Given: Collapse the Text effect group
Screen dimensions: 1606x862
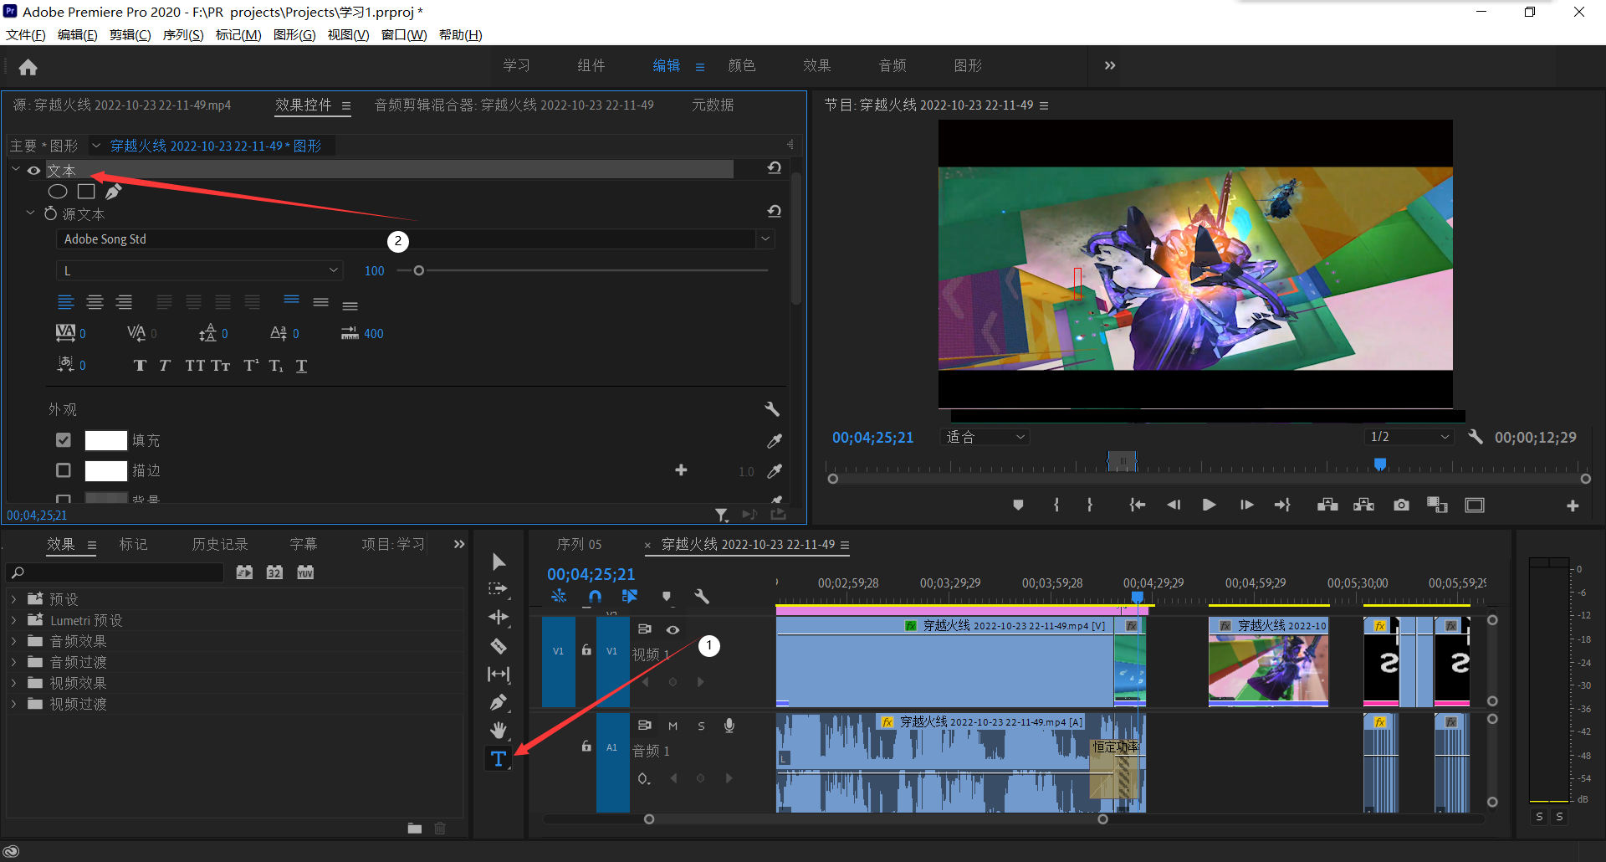Looking at the screenshot, I should (x=16, y=170).
